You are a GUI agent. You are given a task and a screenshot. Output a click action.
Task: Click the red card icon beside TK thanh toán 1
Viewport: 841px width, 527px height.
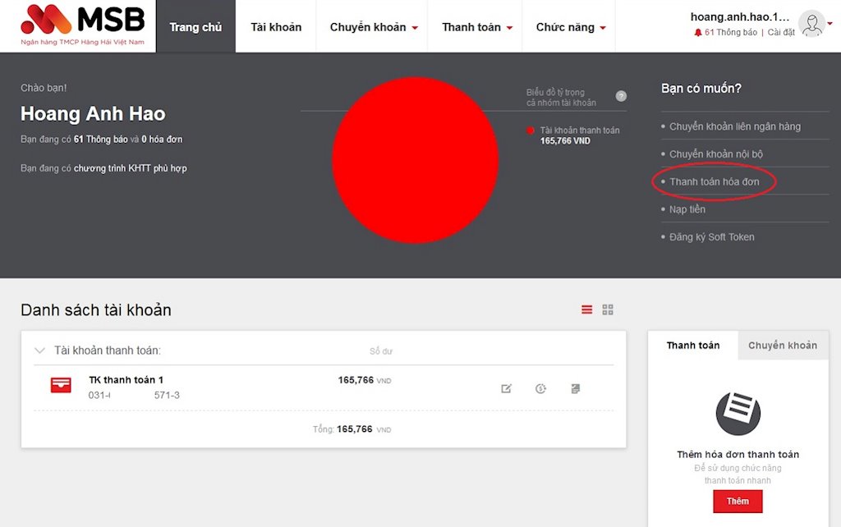point(61,385)
